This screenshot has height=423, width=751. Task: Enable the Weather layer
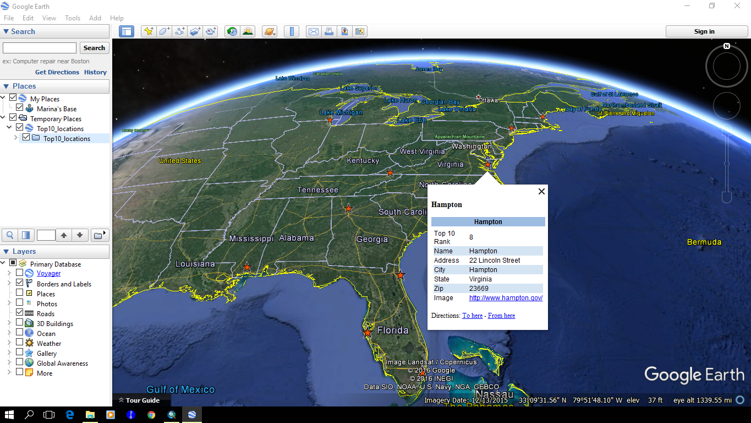pos(20,343)
